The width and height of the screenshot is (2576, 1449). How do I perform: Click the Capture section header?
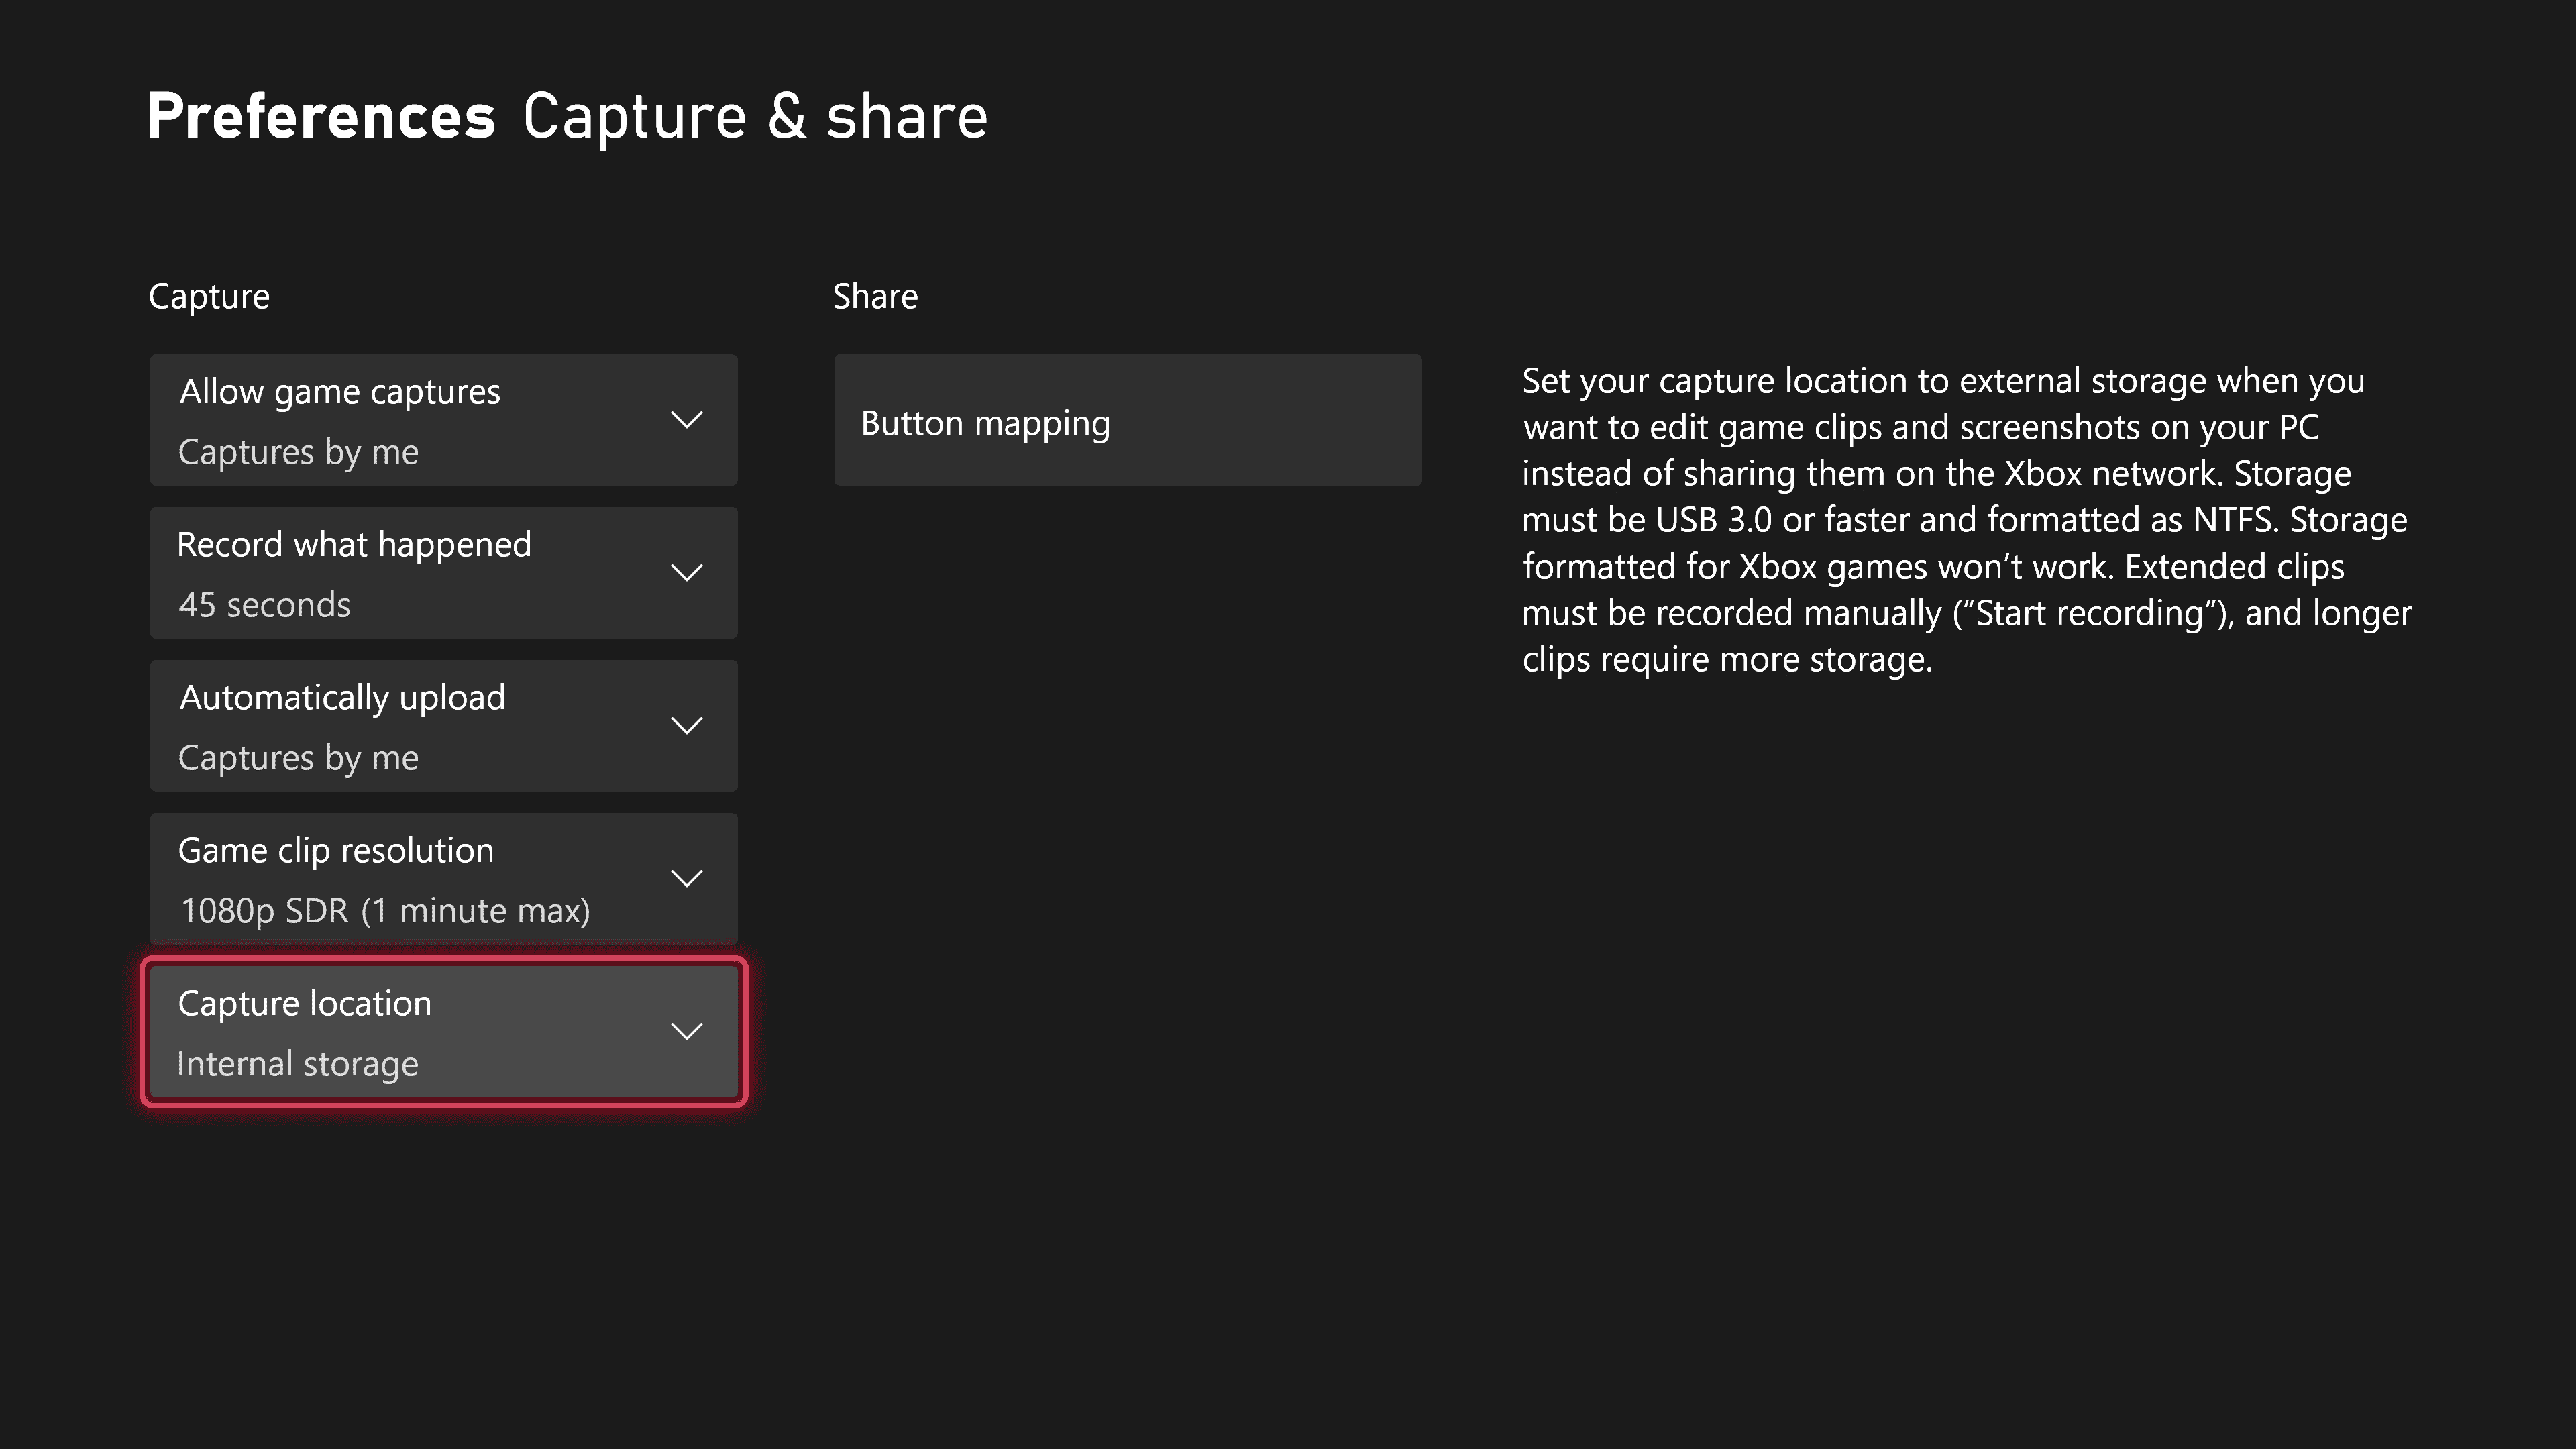point(209,295)
